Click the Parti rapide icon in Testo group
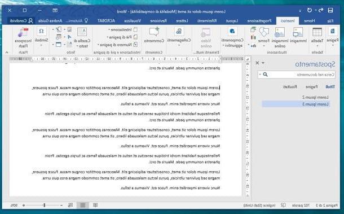344x214 pixels. tap(69, 29)
